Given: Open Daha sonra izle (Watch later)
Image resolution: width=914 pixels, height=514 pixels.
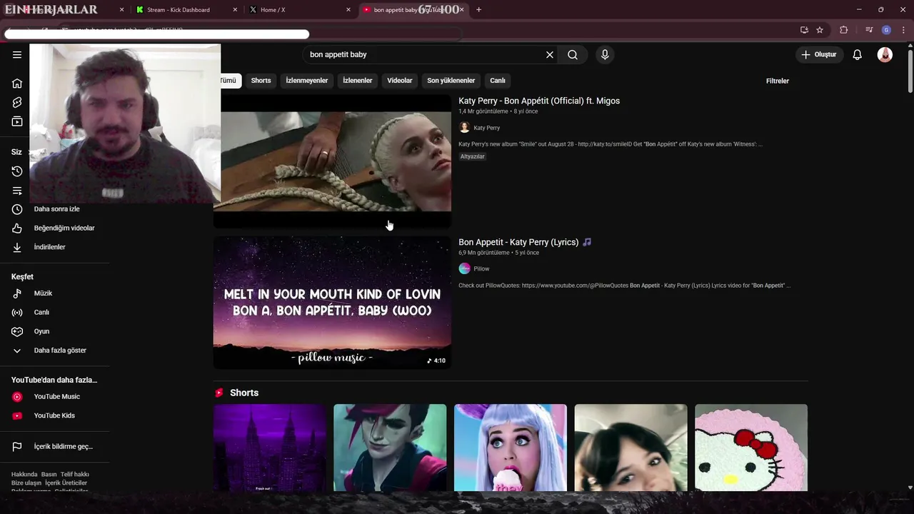Looking at the screenshot, I should [x=56, y=209].
